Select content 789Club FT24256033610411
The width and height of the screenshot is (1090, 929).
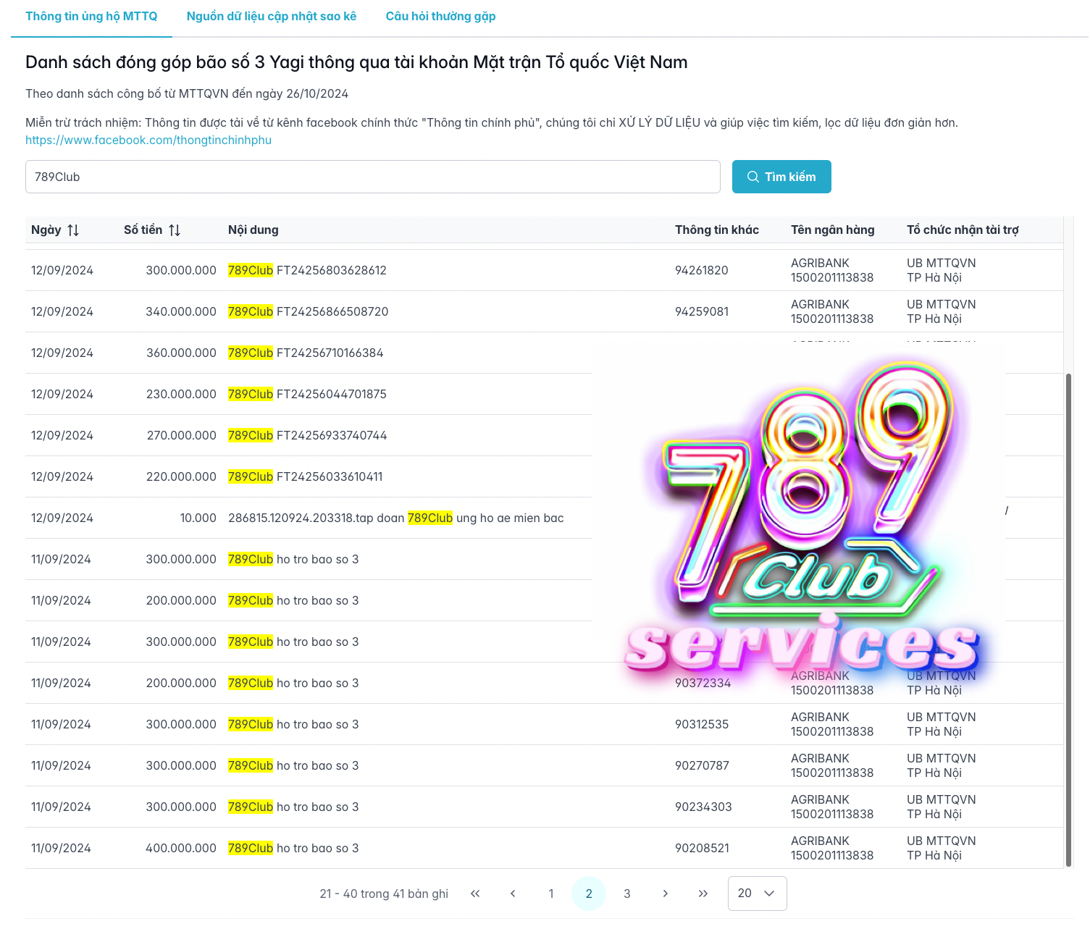tap(305, 476)
